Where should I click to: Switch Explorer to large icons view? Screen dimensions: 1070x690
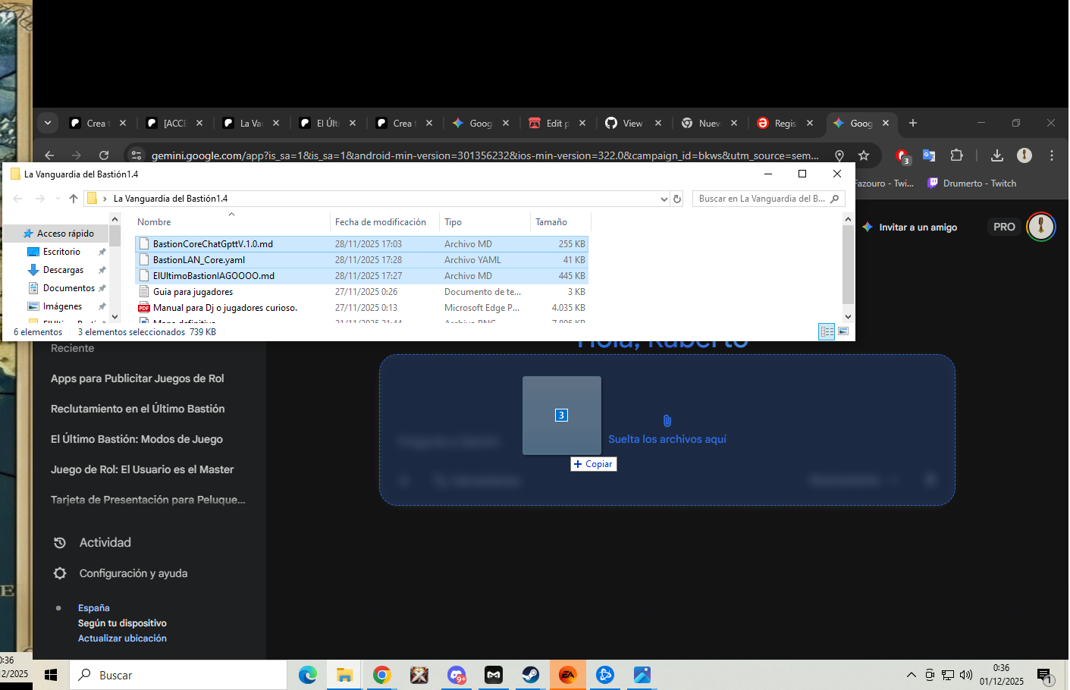(x=843, y=331)
